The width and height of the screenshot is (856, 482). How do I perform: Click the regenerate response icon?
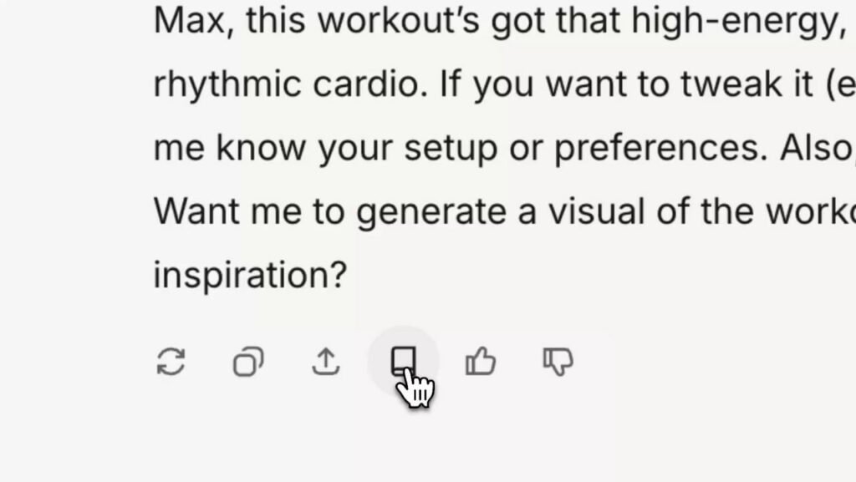click(171, 363)
